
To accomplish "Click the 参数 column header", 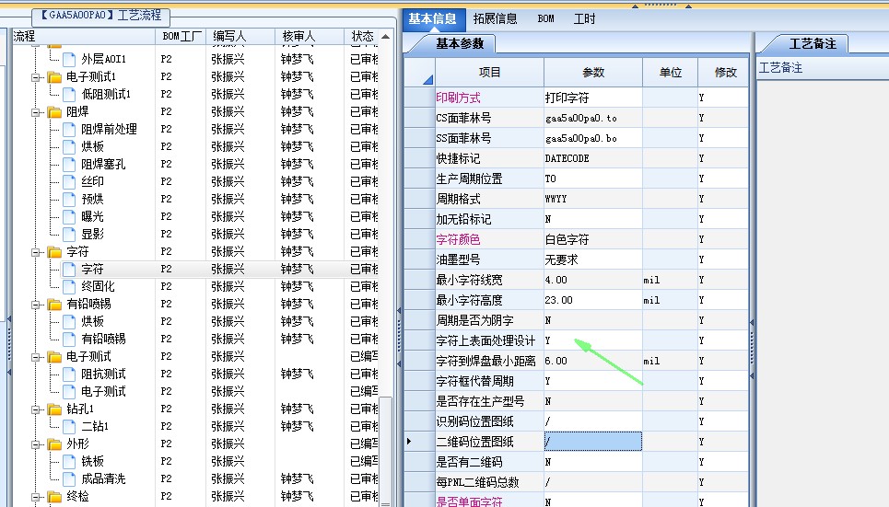I will 593,73.
